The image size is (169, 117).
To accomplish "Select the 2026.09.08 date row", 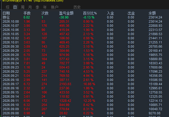I will (11, 113).
